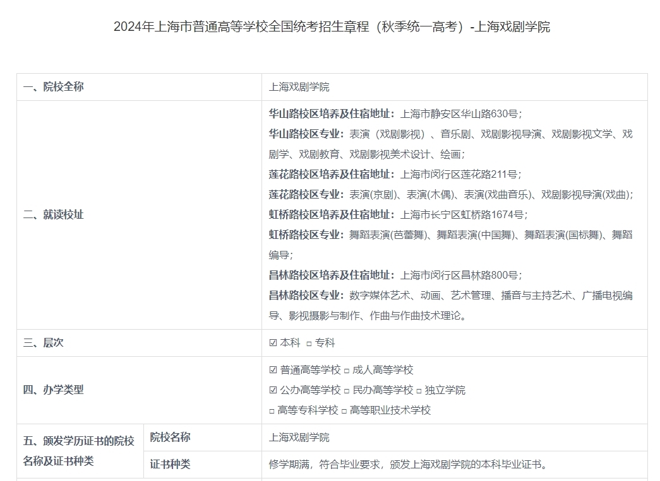Click the checked 本科 checkbox
This screenshot has height=481, width=660.
click(x=273, y=343)
